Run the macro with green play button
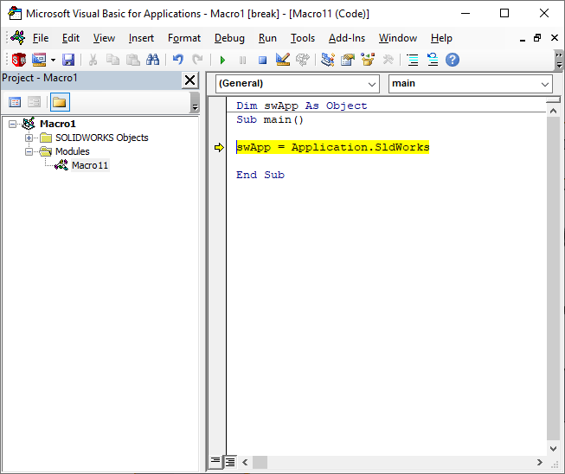Viewport: 565px width, 474px height. click(x=222, y=60)
